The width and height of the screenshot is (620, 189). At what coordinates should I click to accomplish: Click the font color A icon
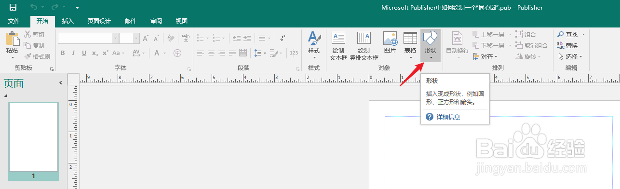click(157, 53)
